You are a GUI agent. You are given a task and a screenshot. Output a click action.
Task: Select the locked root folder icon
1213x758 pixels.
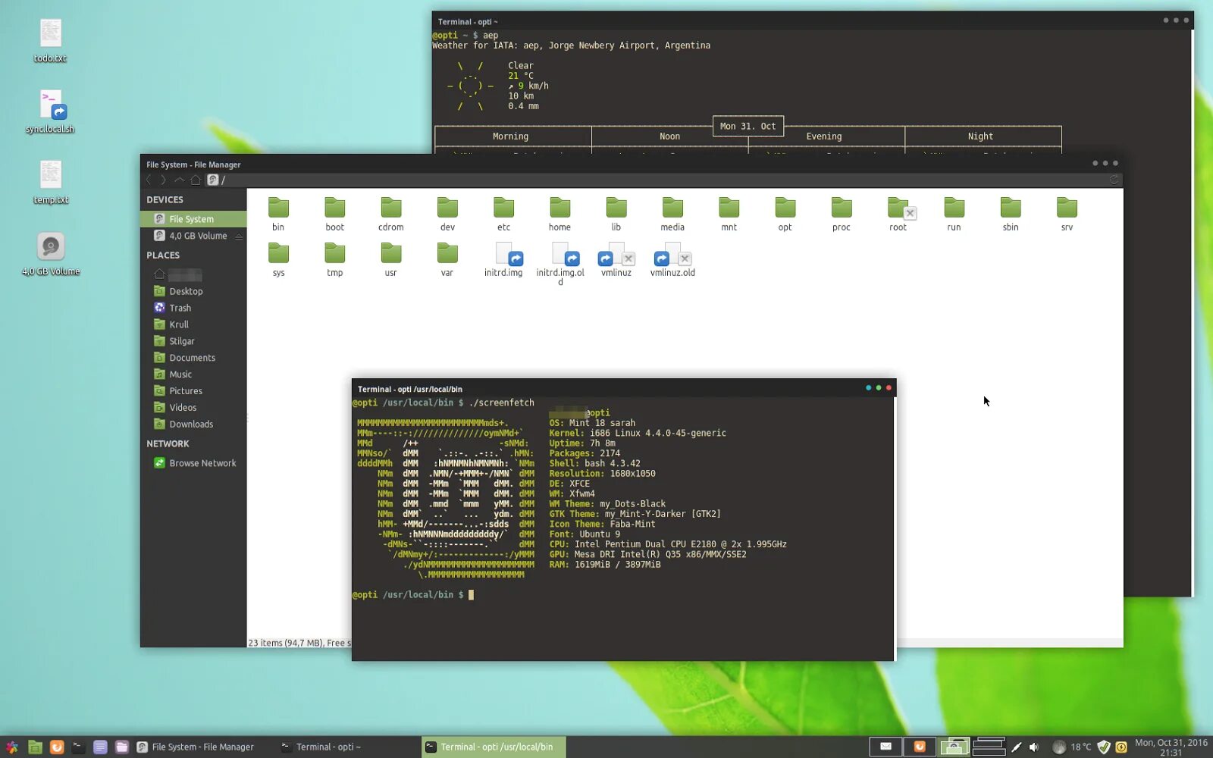tap(900, 208)
